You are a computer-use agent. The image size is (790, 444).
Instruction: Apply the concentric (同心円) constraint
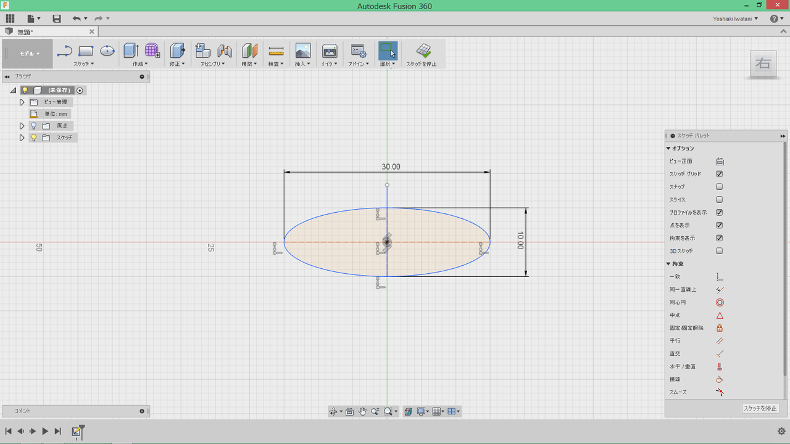coord(720,302)
